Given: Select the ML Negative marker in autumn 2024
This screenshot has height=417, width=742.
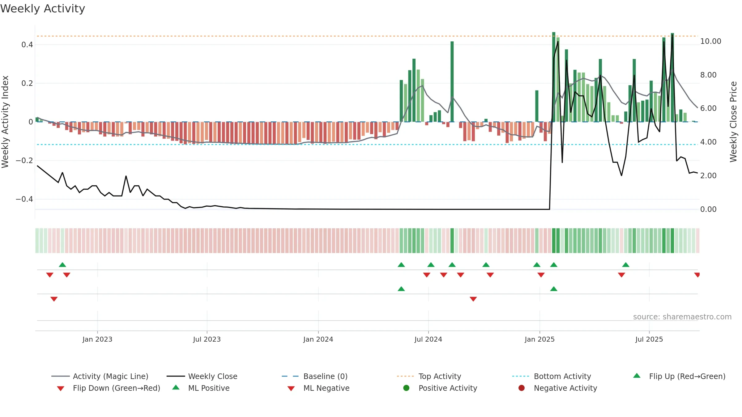Looking at the screenshot, I should pos(473,299).
